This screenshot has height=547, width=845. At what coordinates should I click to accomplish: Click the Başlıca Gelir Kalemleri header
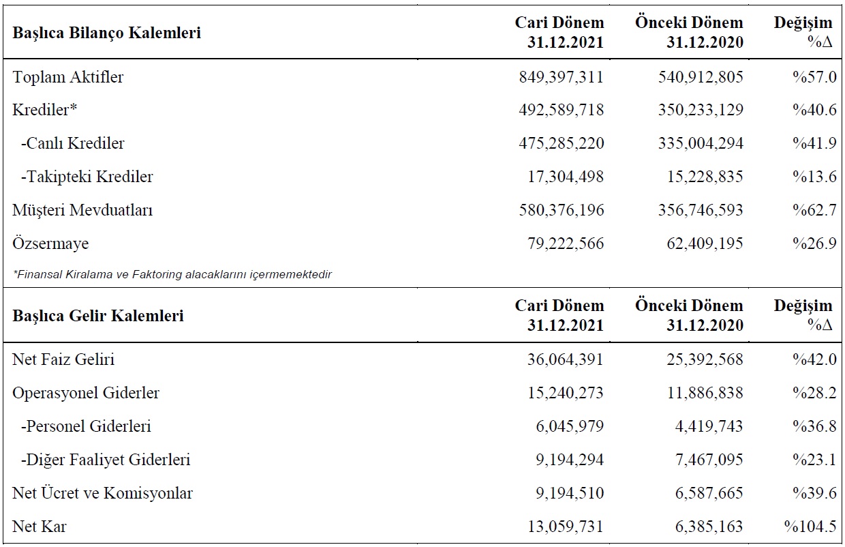click(x=98, y=316)
